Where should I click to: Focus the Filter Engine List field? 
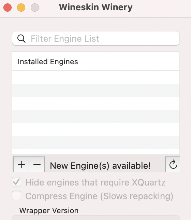click(x=96, y=39)
